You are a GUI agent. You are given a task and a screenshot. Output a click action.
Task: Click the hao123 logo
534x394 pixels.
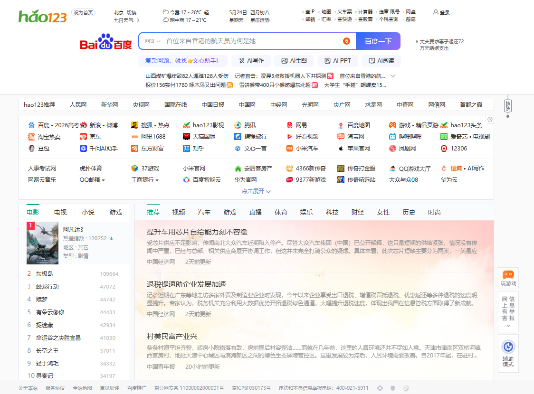click(x=43, y=16)
